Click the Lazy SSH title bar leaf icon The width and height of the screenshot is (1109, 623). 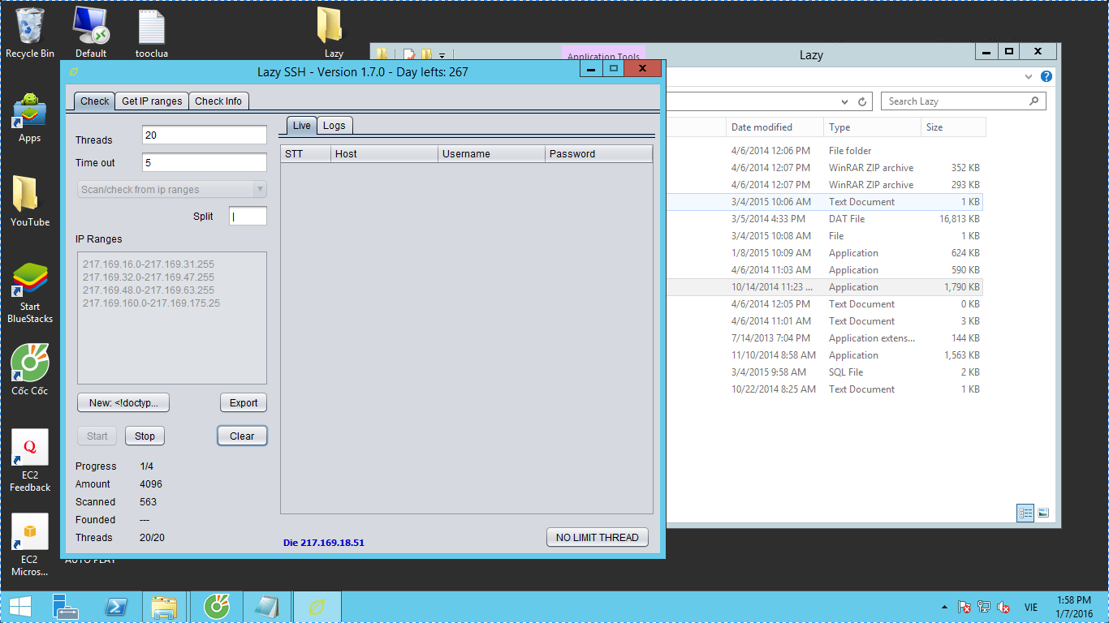74,71
